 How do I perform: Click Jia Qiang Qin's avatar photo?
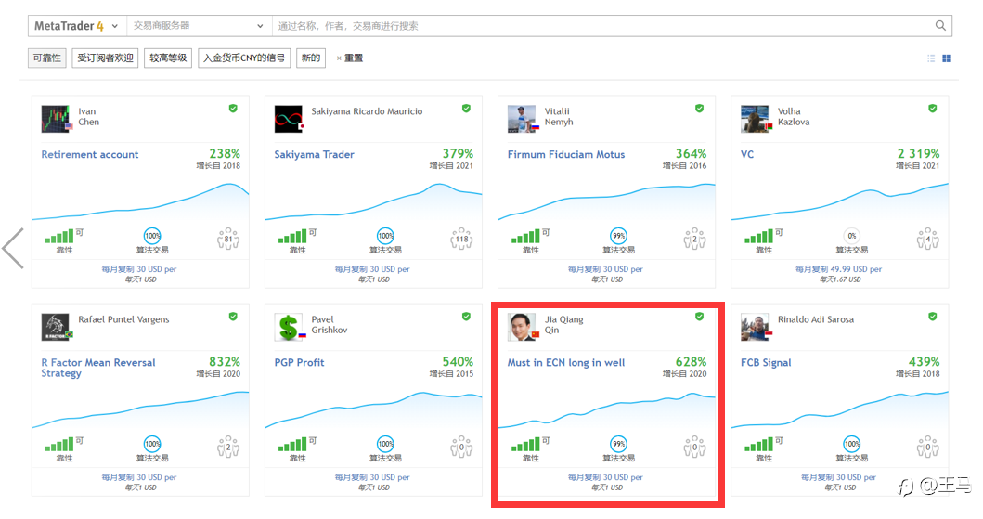(523, 327)
